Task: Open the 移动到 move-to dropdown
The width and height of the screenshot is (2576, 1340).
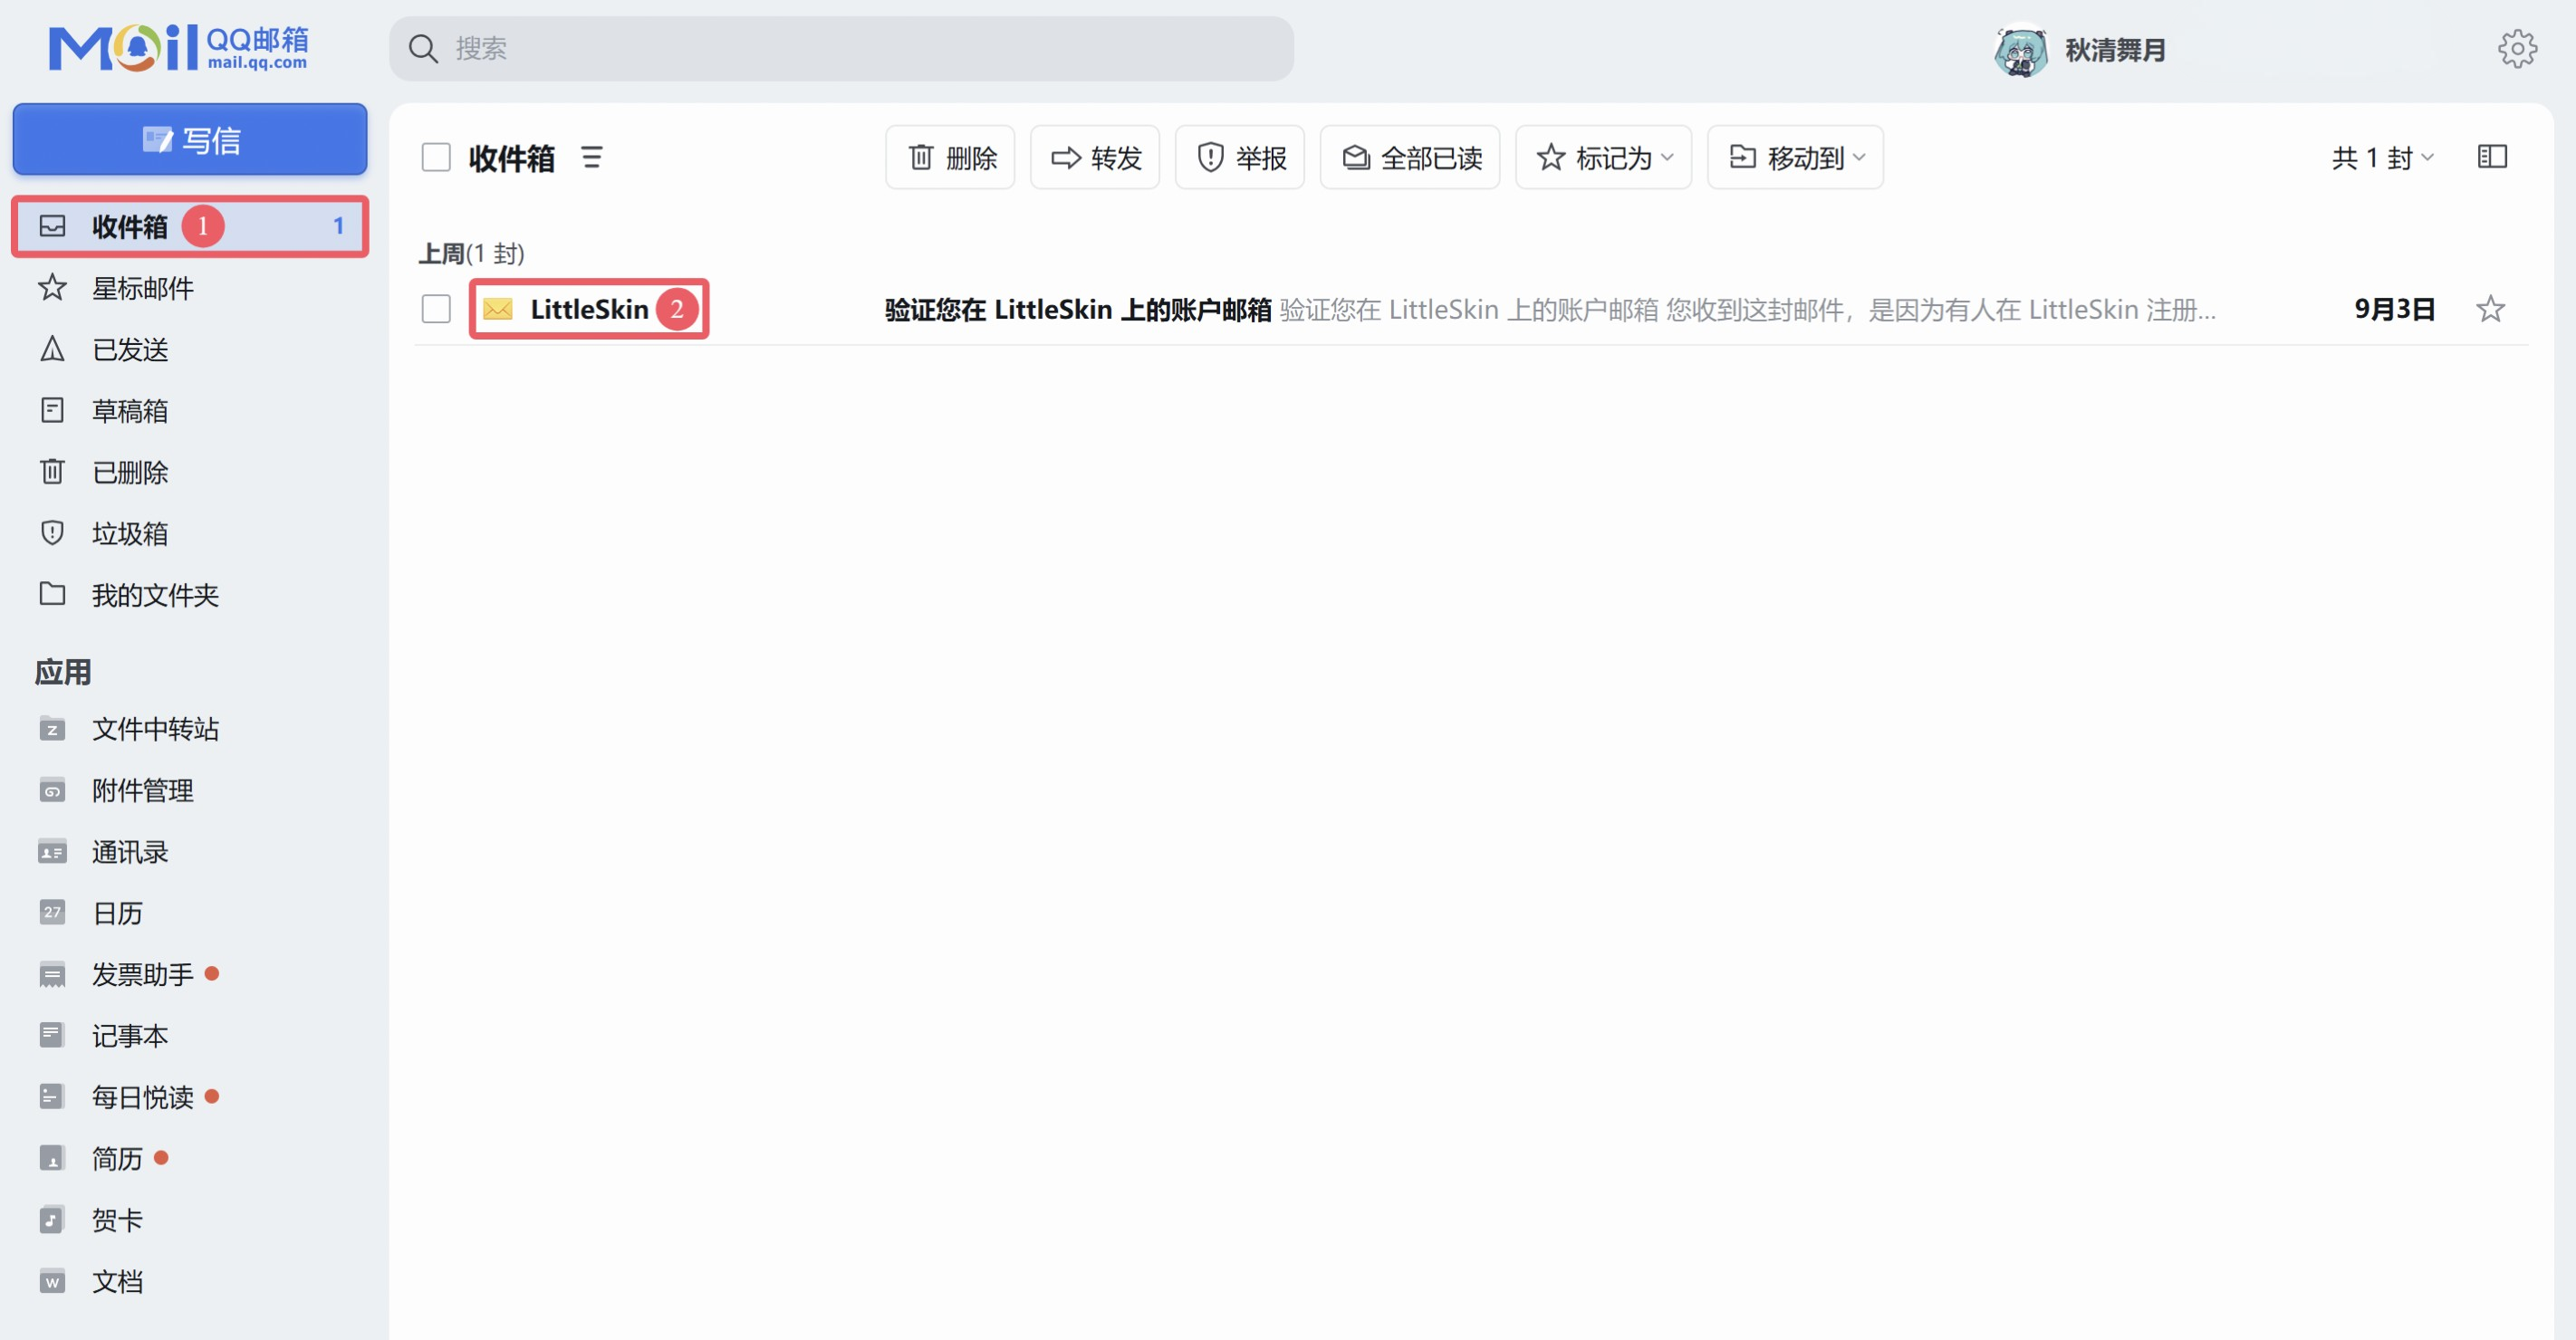Action: coord(1794,157)
